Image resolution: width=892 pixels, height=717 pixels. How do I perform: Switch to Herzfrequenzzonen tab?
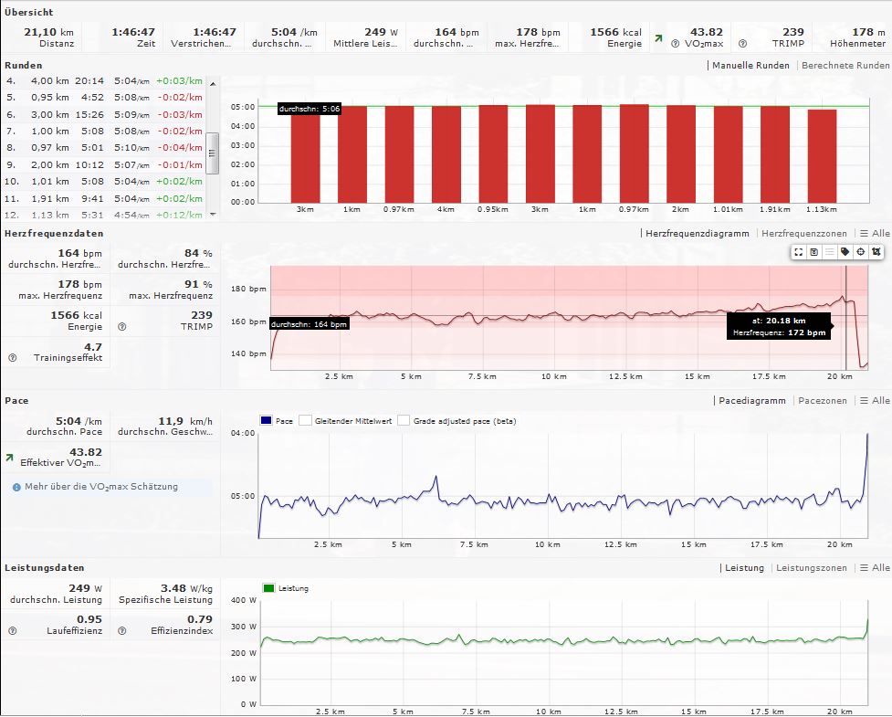(x=803, y=234)
